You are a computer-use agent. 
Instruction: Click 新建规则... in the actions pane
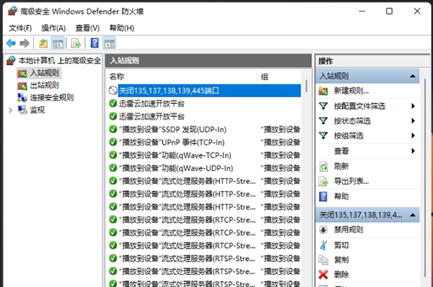tap(351, 91)
